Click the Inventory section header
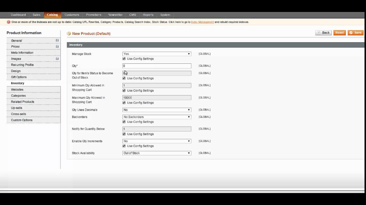The height and width of the screenshot is (205, 366). pos(216,45)
